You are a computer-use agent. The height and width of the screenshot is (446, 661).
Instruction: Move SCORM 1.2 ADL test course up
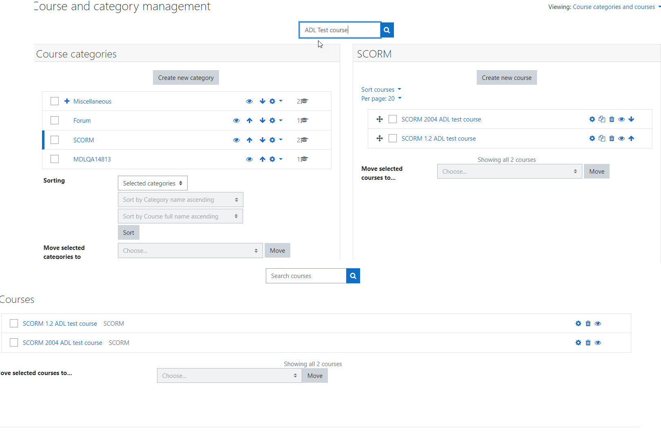point(631,138)
